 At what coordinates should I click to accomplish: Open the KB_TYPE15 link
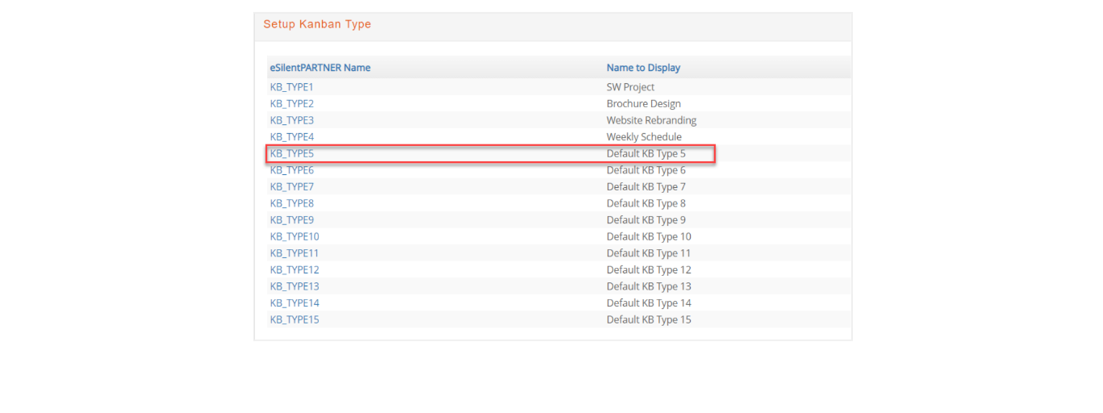click(x=295, y=319)
